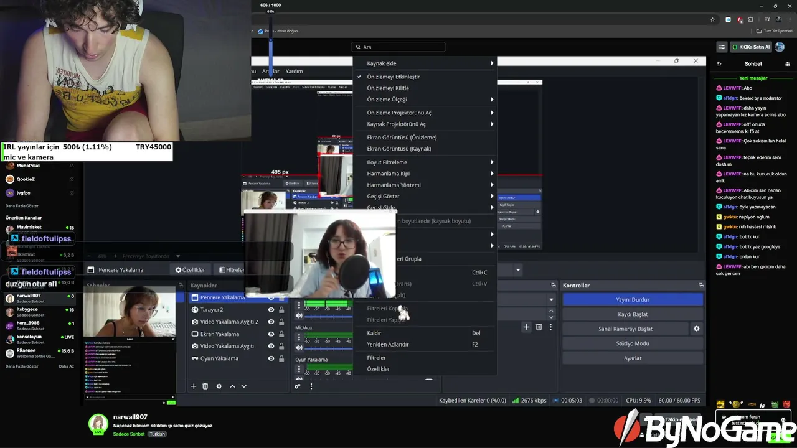Screen dimensions: 797x448
Task: Start recording with Kaydı Başlat
Action: point(633,314)
